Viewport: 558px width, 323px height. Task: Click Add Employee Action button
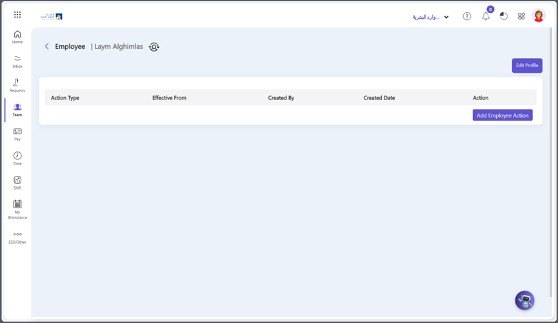point(502,115)
